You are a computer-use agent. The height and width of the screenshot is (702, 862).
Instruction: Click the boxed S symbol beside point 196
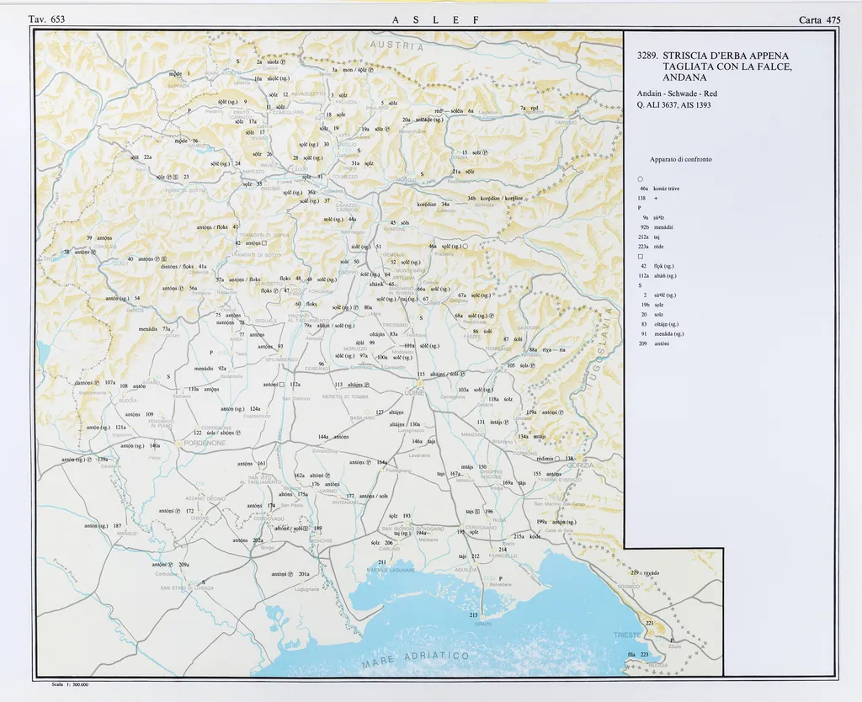[477, 511]
